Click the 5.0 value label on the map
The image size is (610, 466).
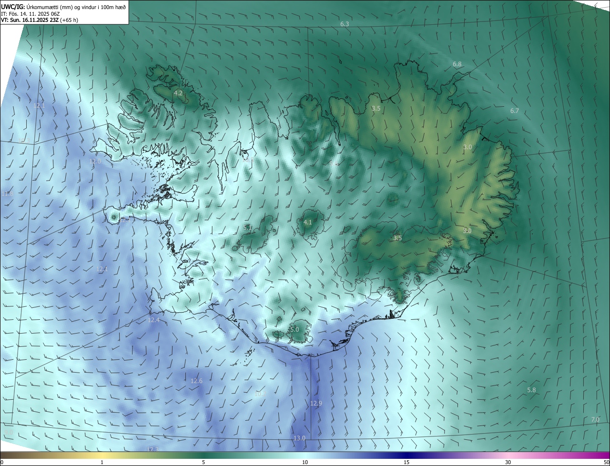(x=295, y=329)
